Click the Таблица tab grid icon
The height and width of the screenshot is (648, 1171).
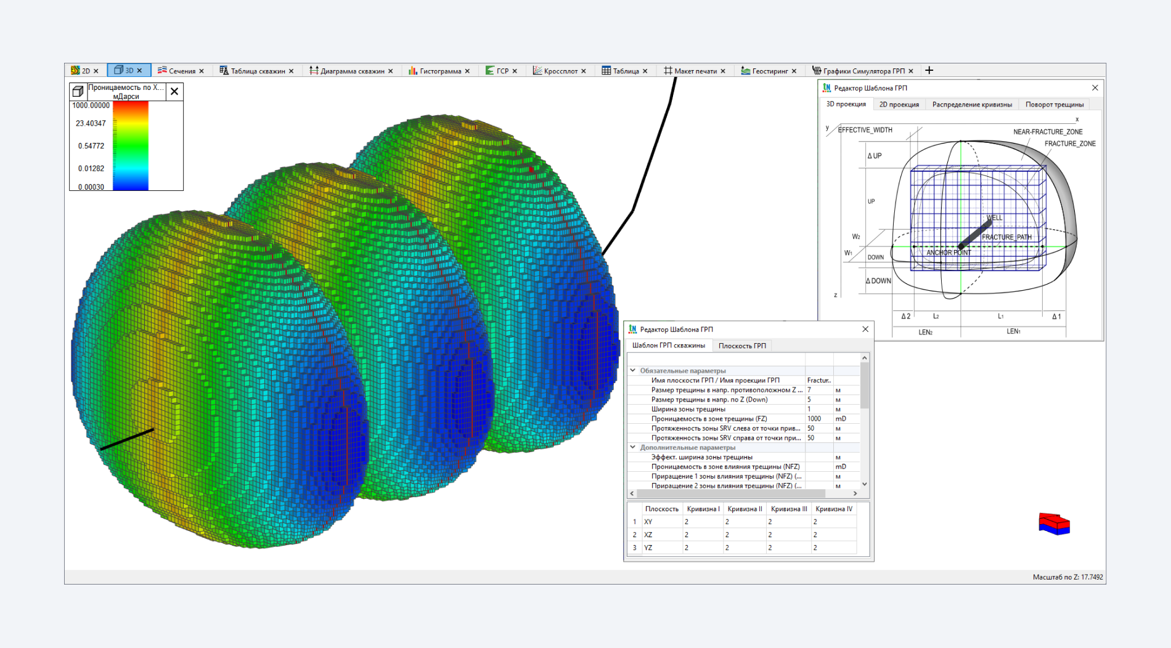point(606,71)
